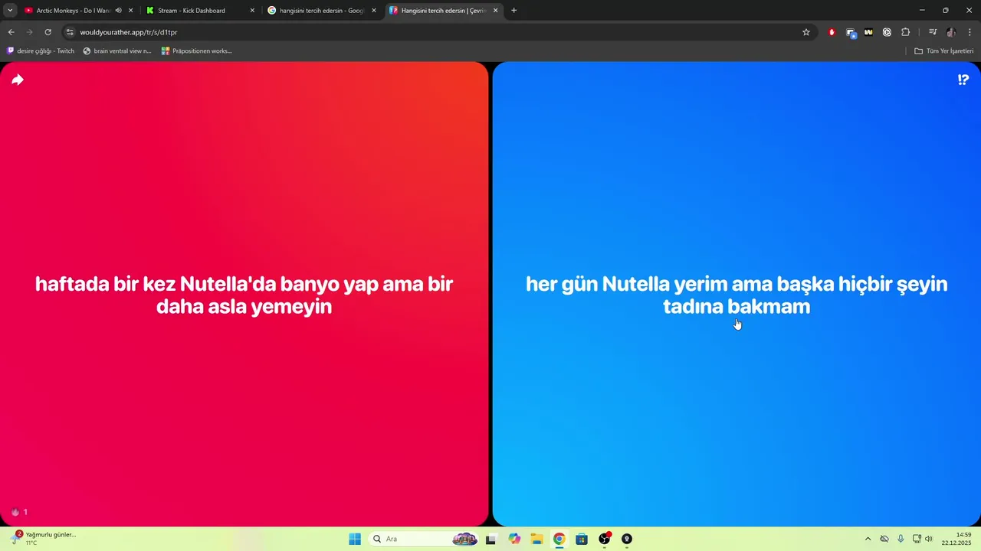The height and width of the screenshot is (551, 981).
Task: Open 'desire çığlığı - Twitch' bookmark
Action: [x=41, y=51]
